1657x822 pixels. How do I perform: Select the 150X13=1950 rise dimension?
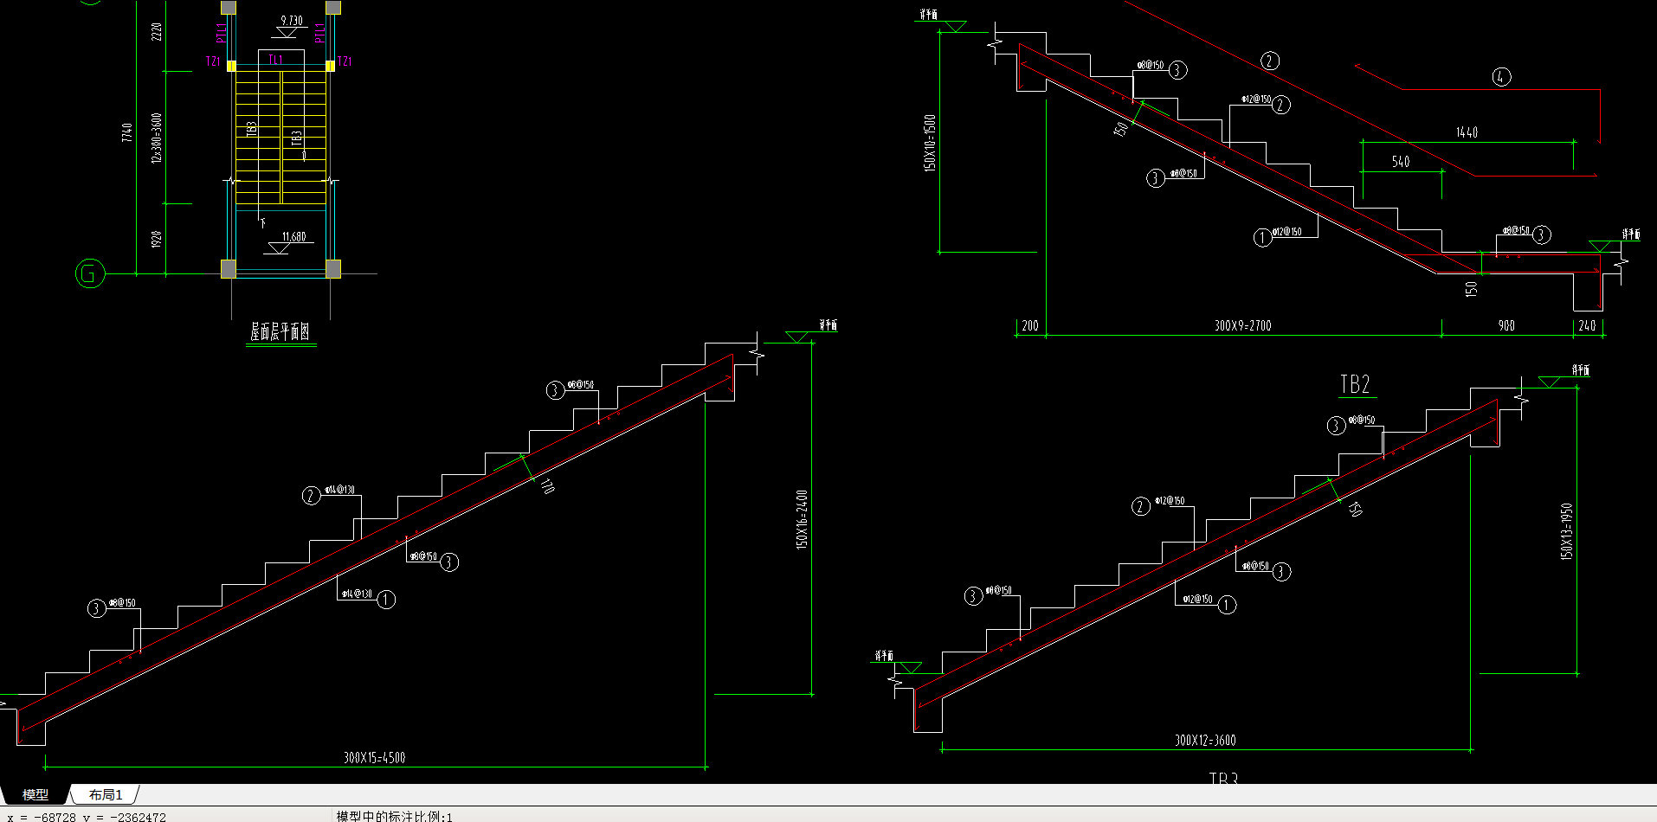(x=1566, y=531)
